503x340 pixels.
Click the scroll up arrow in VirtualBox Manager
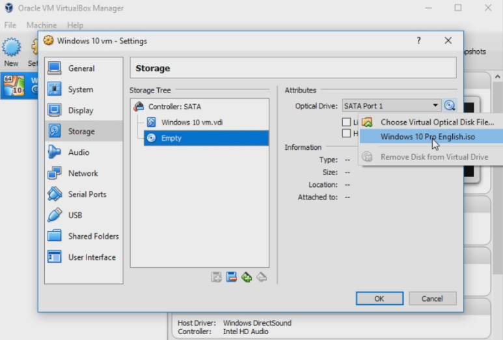[x=497, y=77]
